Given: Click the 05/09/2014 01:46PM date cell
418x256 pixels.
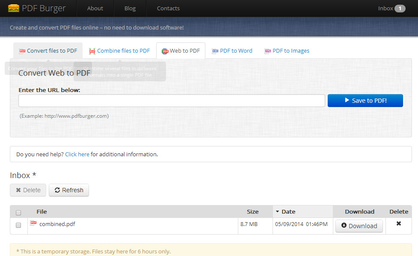Looking at the screenshot, I should (301, 224).
